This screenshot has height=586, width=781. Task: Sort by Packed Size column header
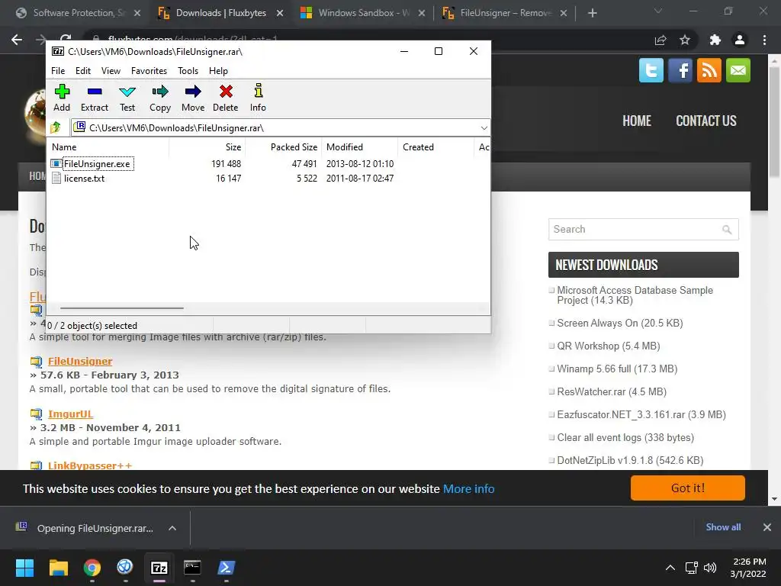click(x=284, y=147)
